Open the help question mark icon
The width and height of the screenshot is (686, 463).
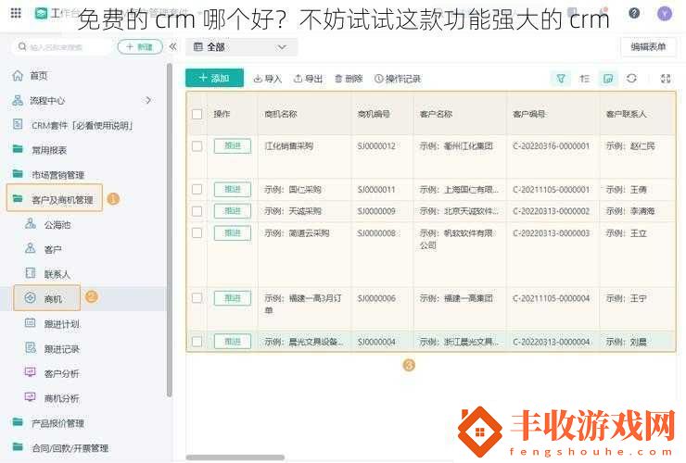coord(634,13)
